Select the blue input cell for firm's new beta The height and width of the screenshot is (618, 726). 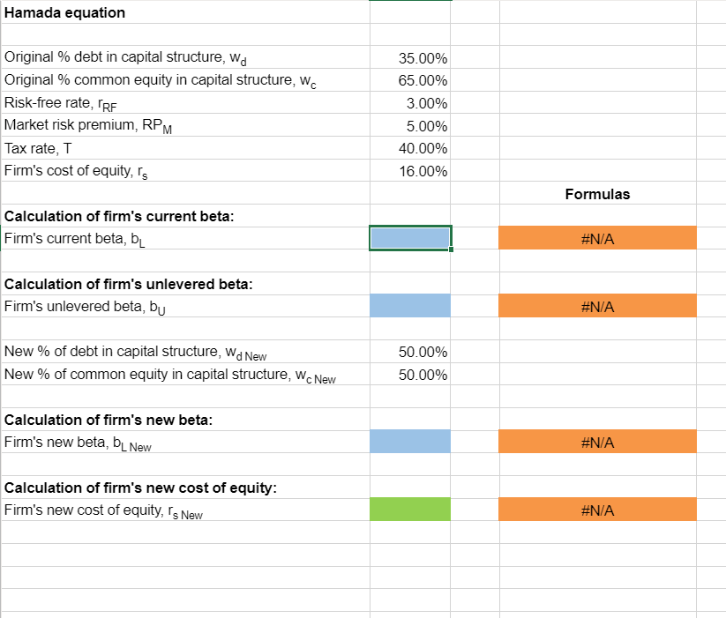(409, 442)
